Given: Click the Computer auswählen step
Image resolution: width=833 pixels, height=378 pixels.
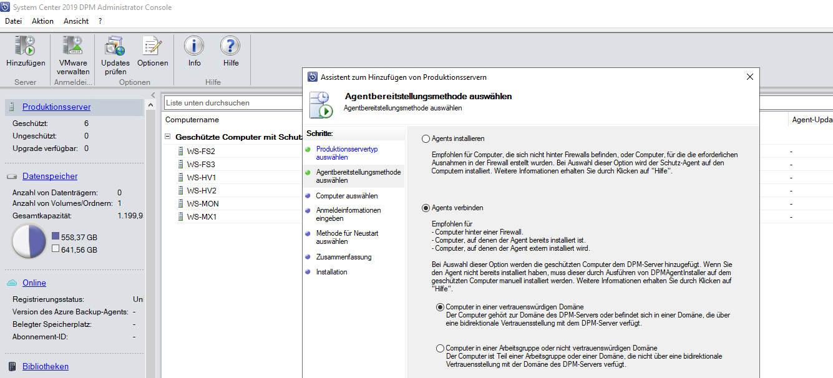Looking at the screenshot, I should point(347,196).
